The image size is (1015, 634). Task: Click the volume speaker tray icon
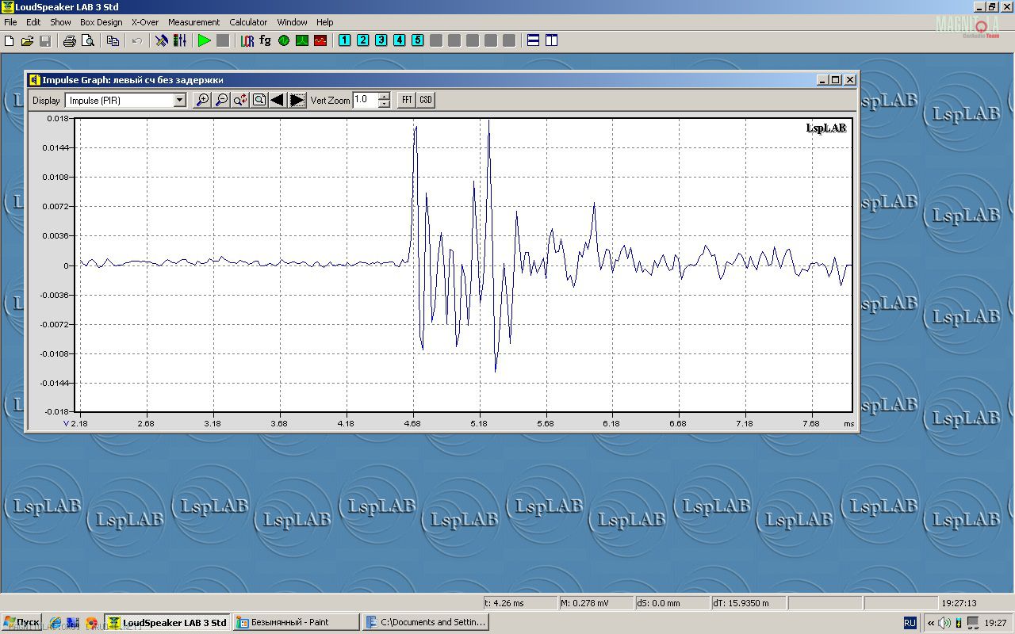click(944, 623)
